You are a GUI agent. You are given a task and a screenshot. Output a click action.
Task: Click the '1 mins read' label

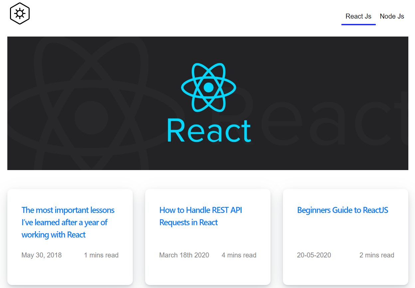[x=101, y=255]
